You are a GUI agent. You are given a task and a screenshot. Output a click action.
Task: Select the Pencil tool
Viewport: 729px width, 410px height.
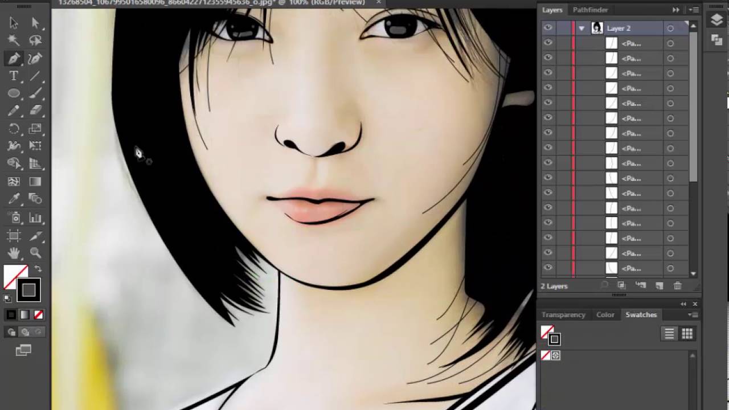click(14, 111)
